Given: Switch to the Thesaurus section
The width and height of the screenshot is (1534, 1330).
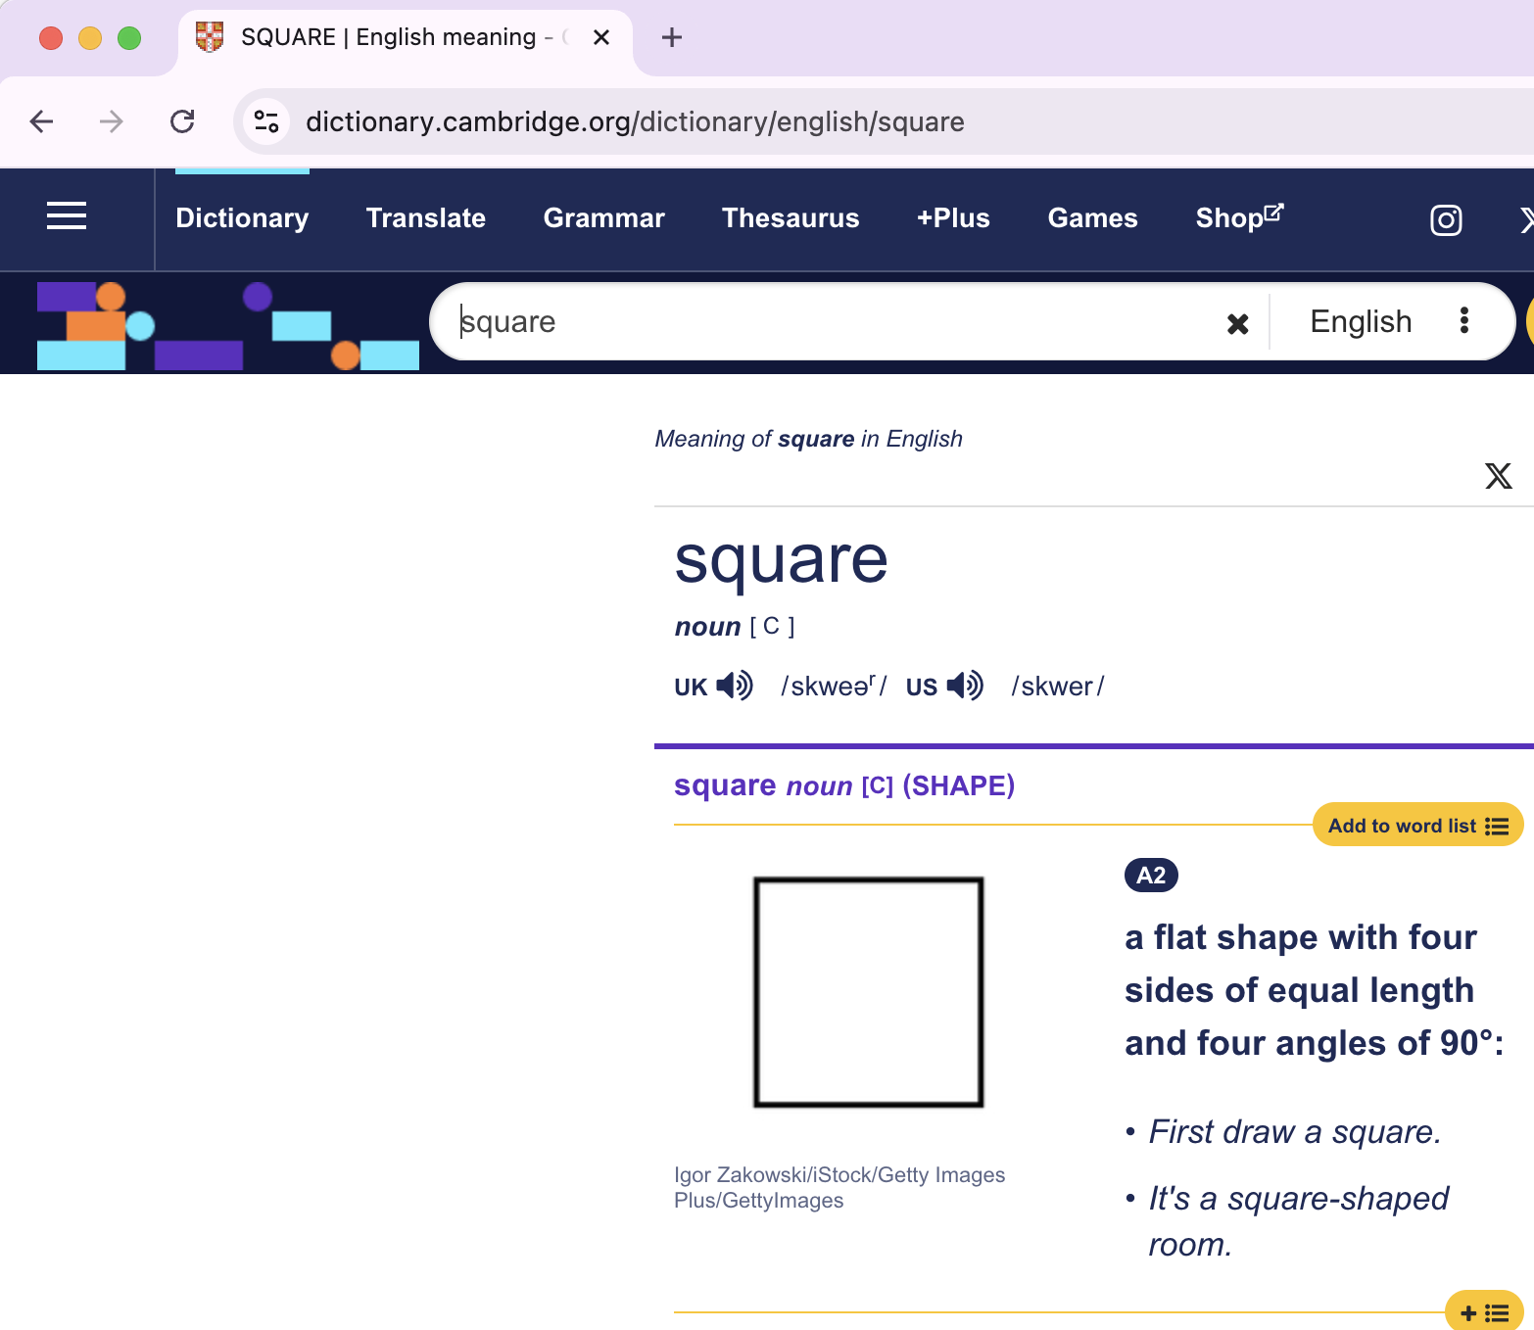Looking at the screenshot, I should point(790,218).
